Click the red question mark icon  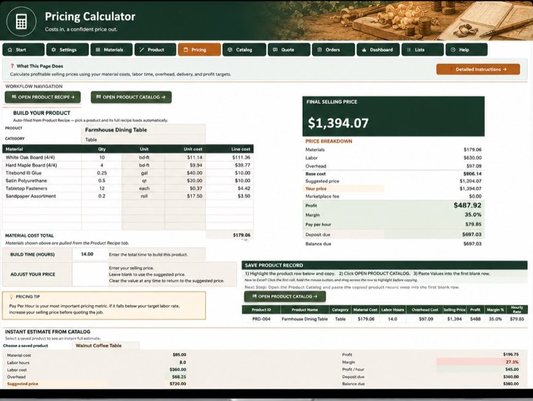12,66
